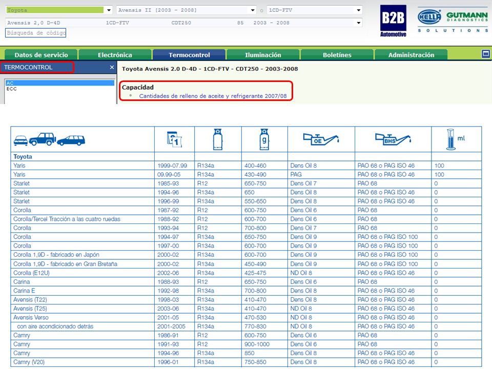Select the Termocontrol tab

click(x=189, y=55)
